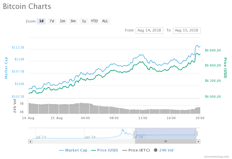Viewport: 232px width, 159px height.
Task: Click the 08:00 time axis label
Action: coord(114,118)
